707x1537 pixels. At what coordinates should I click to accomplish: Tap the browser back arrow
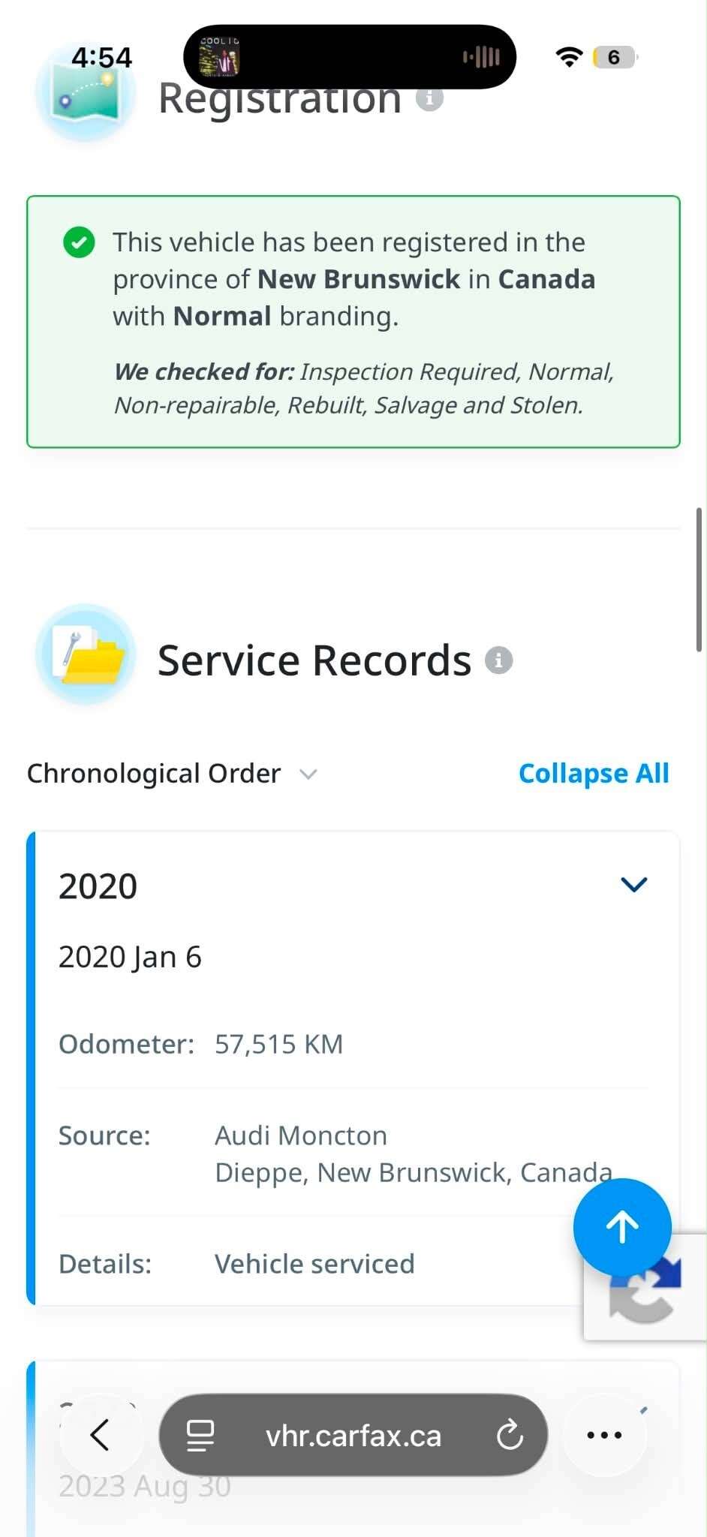tap(100, 1435)
